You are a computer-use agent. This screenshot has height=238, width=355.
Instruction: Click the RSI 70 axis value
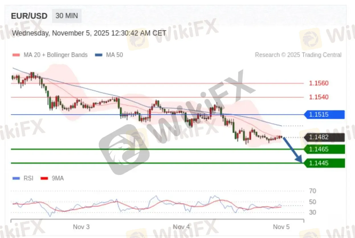[x=313, y=191]
